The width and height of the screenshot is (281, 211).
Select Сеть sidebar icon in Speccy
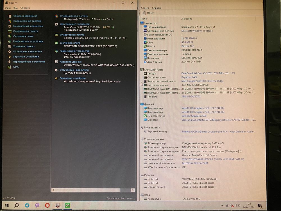[10, 67]
